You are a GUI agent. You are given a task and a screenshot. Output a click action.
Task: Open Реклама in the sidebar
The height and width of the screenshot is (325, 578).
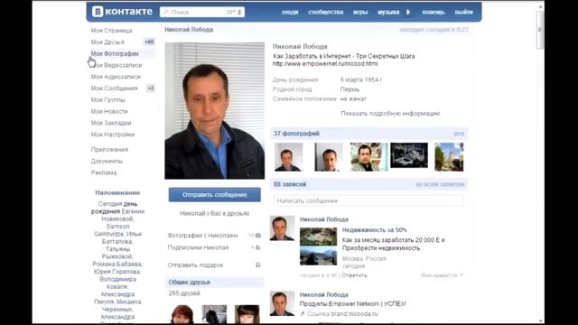104,172
